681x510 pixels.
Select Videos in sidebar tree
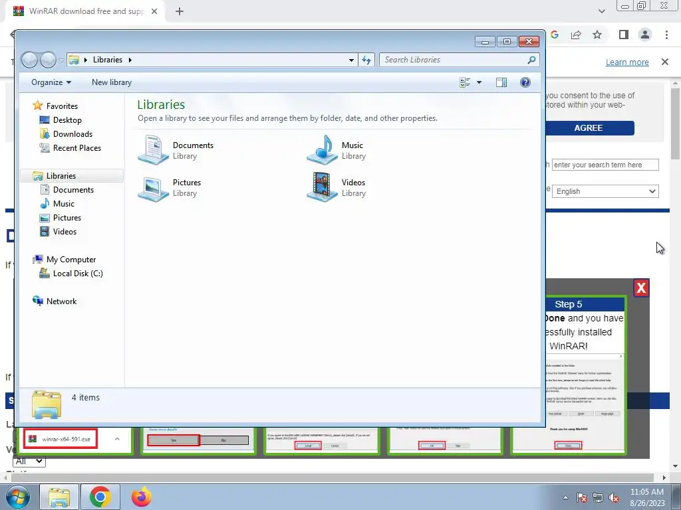(x=65, y=232)
